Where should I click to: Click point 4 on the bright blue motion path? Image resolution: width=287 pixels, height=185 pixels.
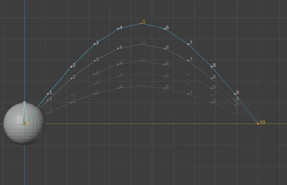118,29
